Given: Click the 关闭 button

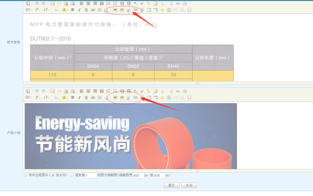Looking at the screenshot, I should [189, 185].
